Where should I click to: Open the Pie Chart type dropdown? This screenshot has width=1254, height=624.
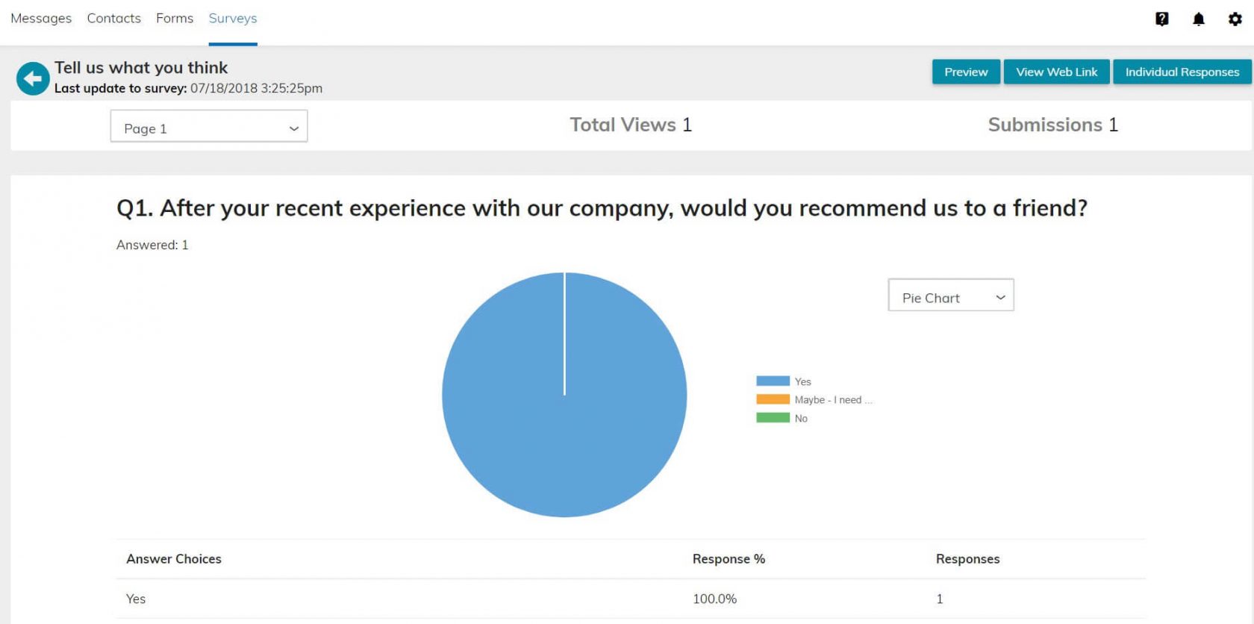[950, 296]
